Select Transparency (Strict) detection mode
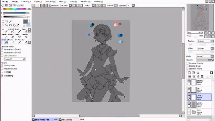 (2, 49)
